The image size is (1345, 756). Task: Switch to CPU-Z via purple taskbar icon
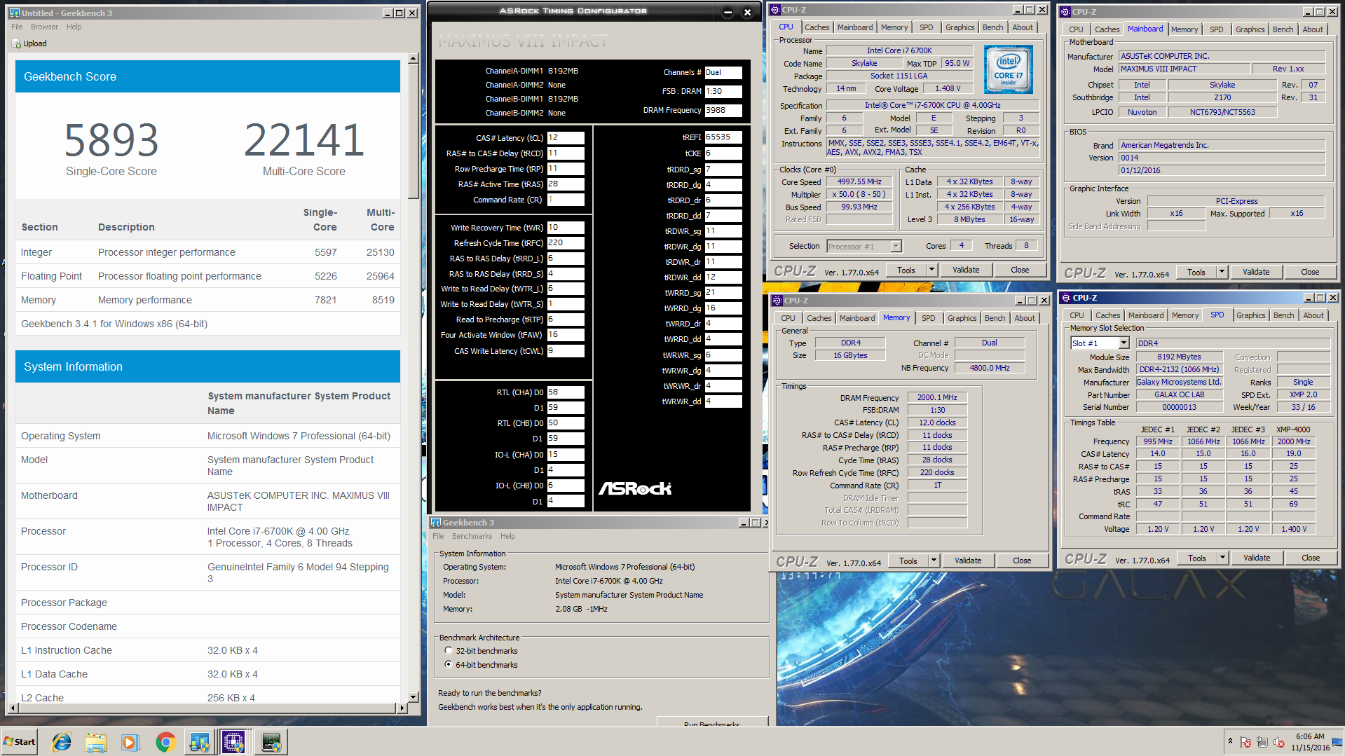[234, 742]
